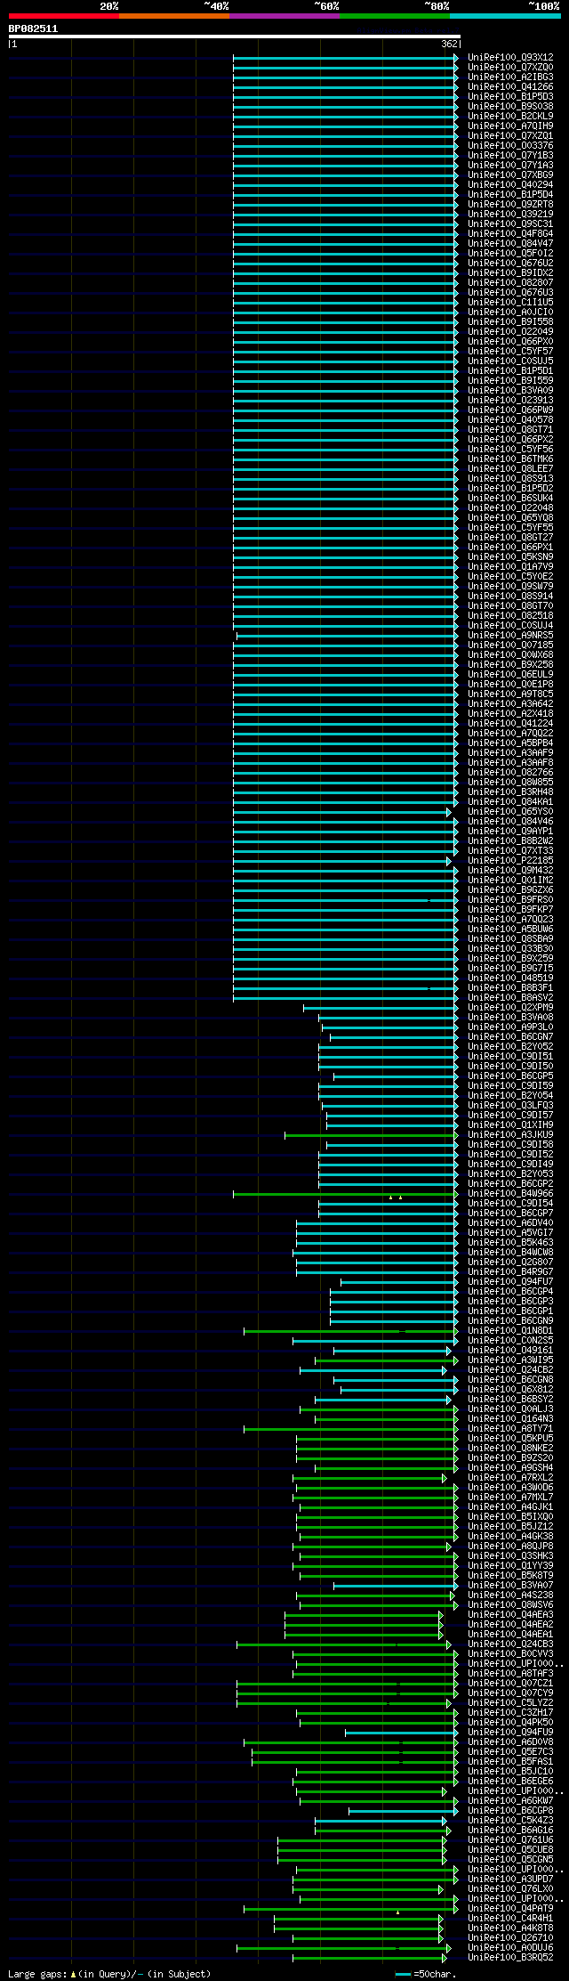569x1981 pixels.
Task: Click hit label UniRef100_B1P5D3
Action: coord(510,97)
